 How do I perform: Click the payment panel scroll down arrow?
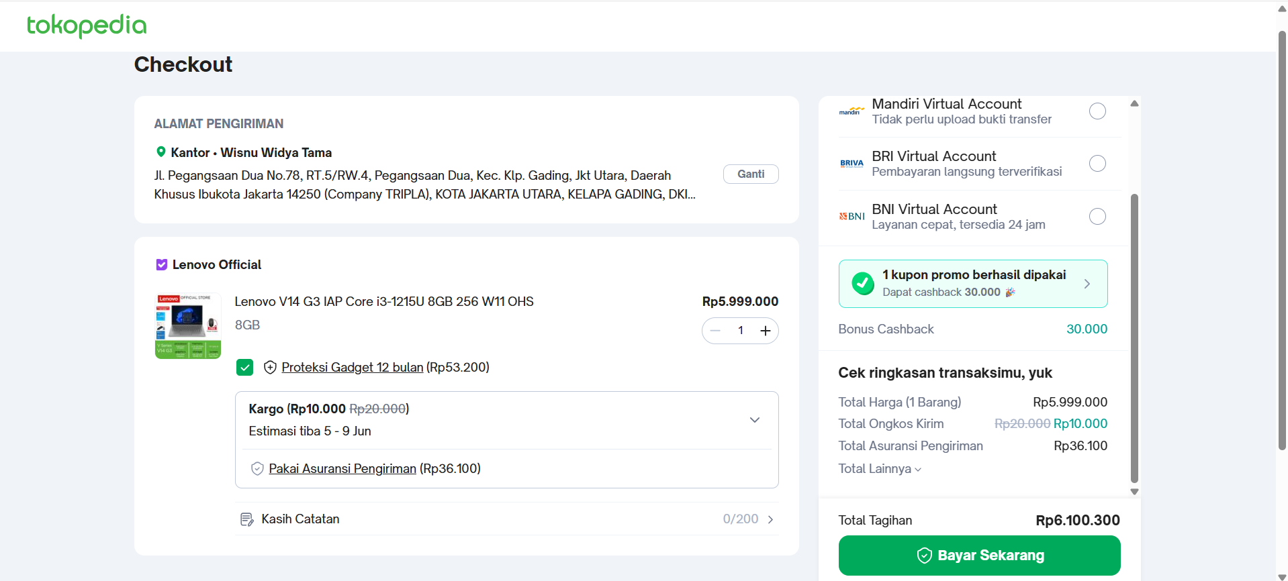point(1134,492)
